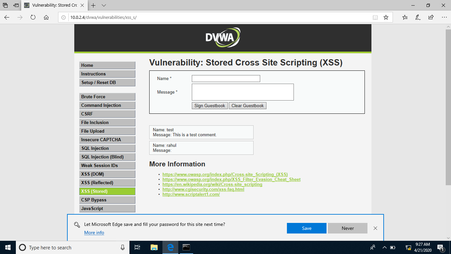This screenshot has width=451, height=254.
Task: Open Command Prompt from the taskbar
Action: [x=187, y=247]
